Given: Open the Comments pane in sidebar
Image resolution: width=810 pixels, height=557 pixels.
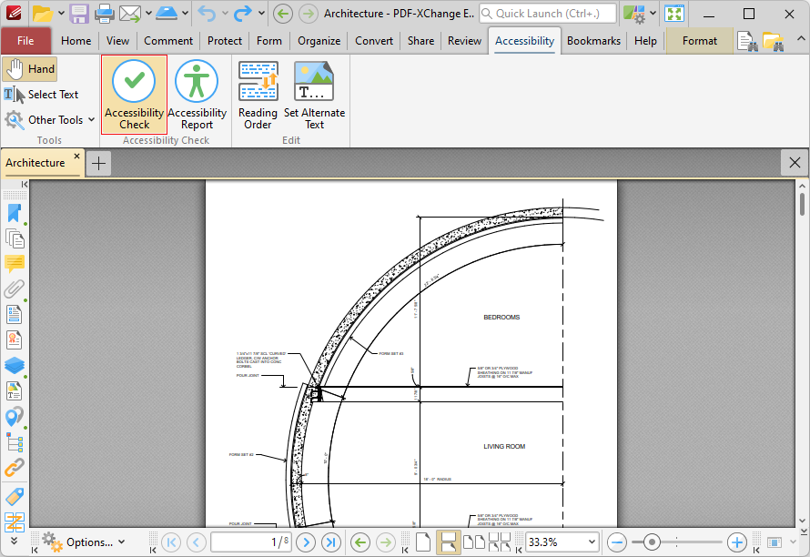Looking at the screenshot, I should [15, 264].
